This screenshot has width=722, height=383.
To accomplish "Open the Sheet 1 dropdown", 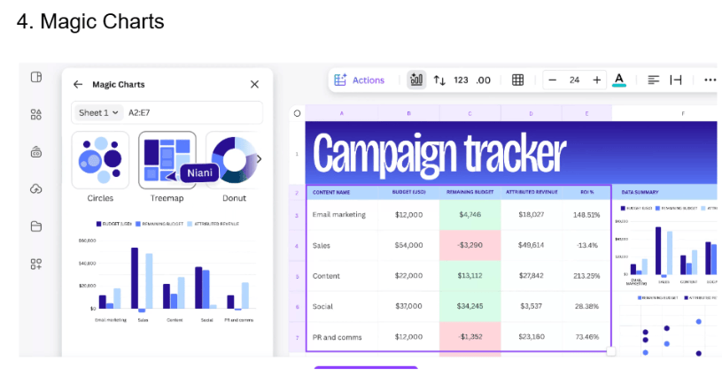I will (98, 112).
